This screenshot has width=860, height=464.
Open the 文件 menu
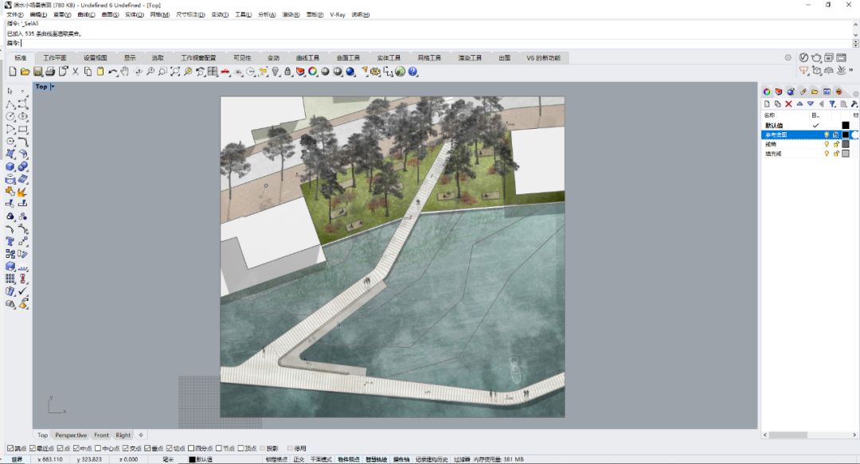tap(15, 15)
